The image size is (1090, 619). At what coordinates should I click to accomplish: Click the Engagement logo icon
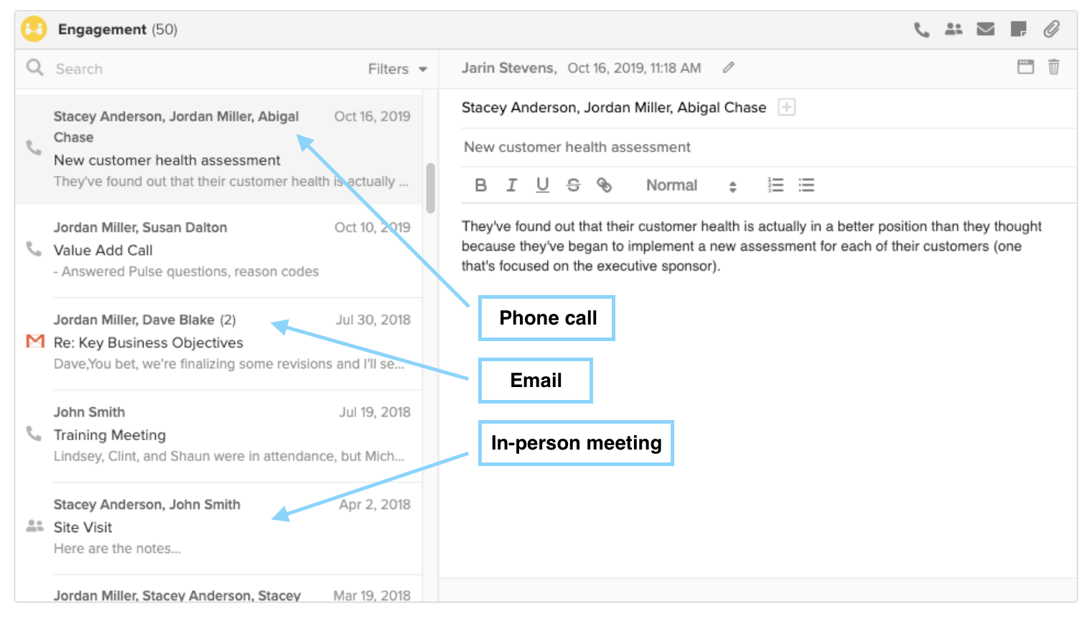pyautogui.click(x=34, y=29)
